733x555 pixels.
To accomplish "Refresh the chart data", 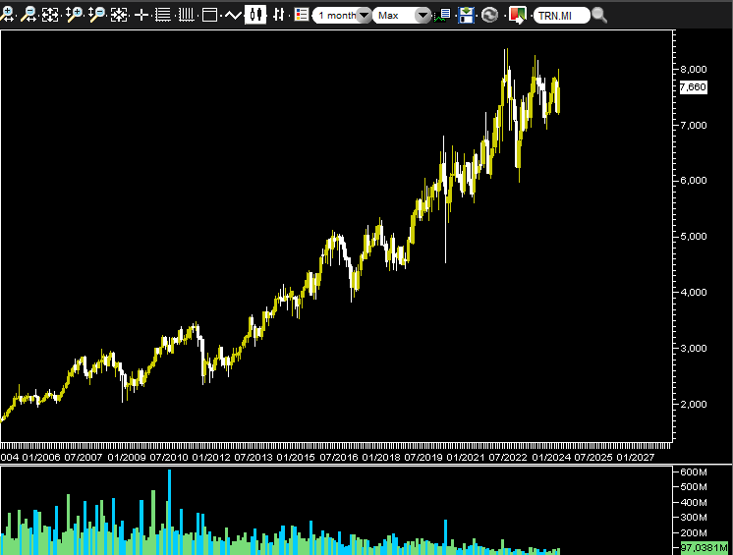I will [489, 15].
